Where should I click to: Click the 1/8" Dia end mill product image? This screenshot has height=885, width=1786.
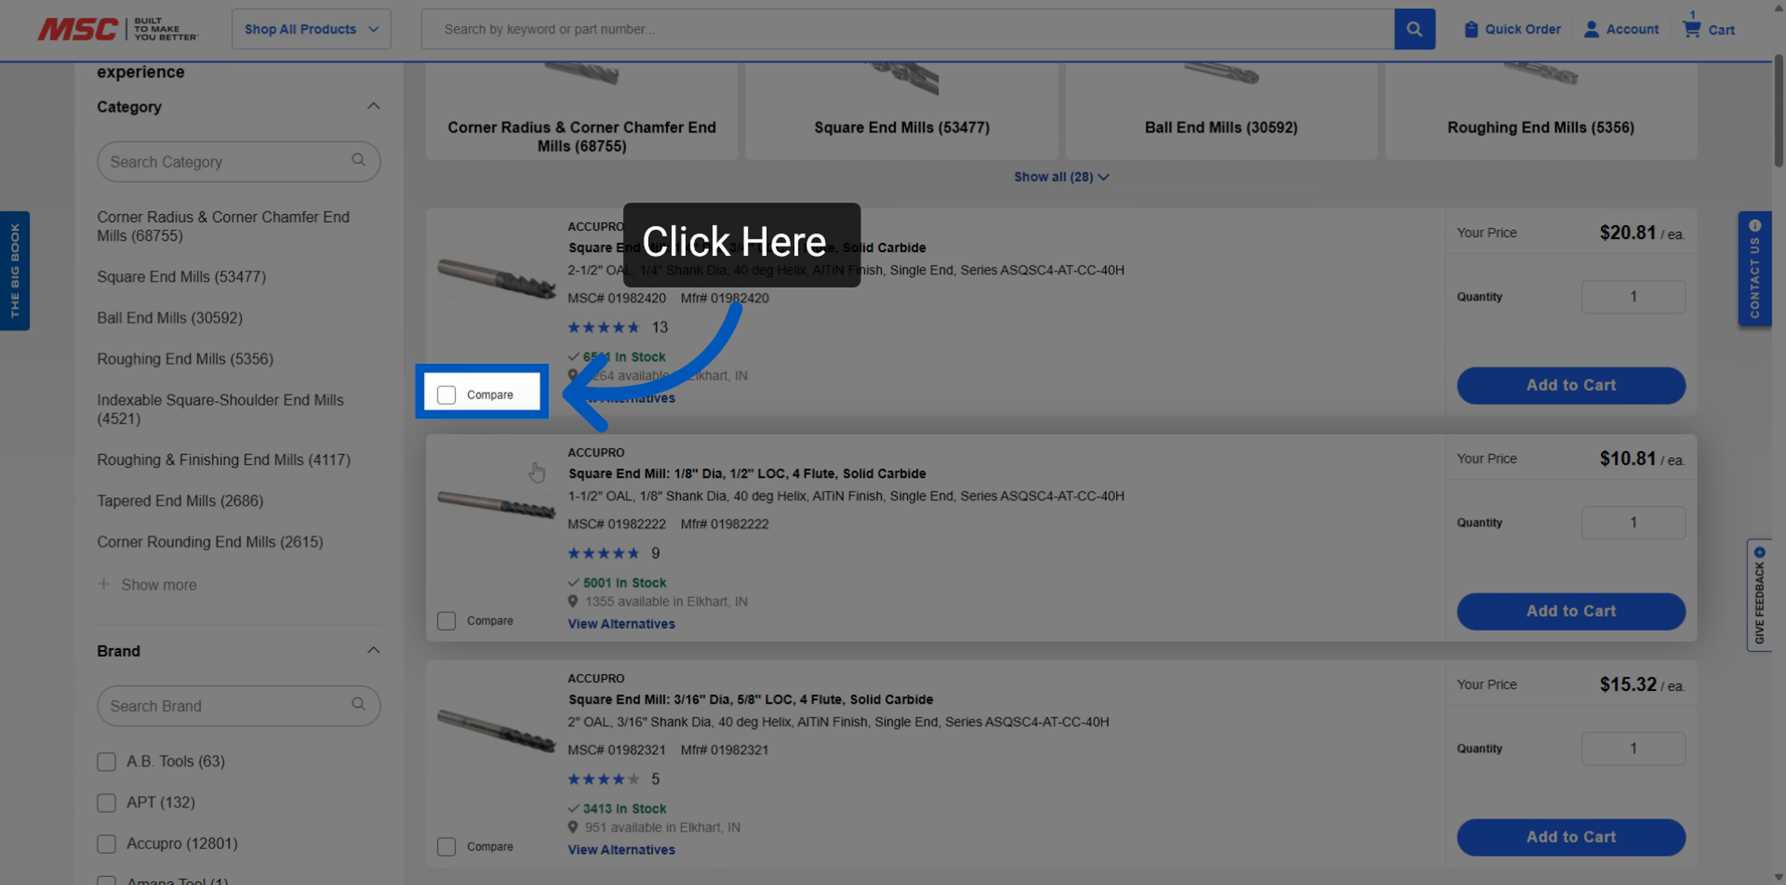(x=496, y=506)
